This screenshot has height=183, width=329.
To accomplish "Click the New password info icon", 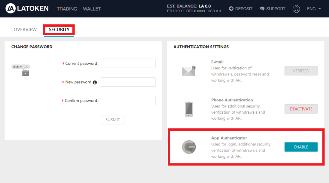I will [x=95, y=82].
